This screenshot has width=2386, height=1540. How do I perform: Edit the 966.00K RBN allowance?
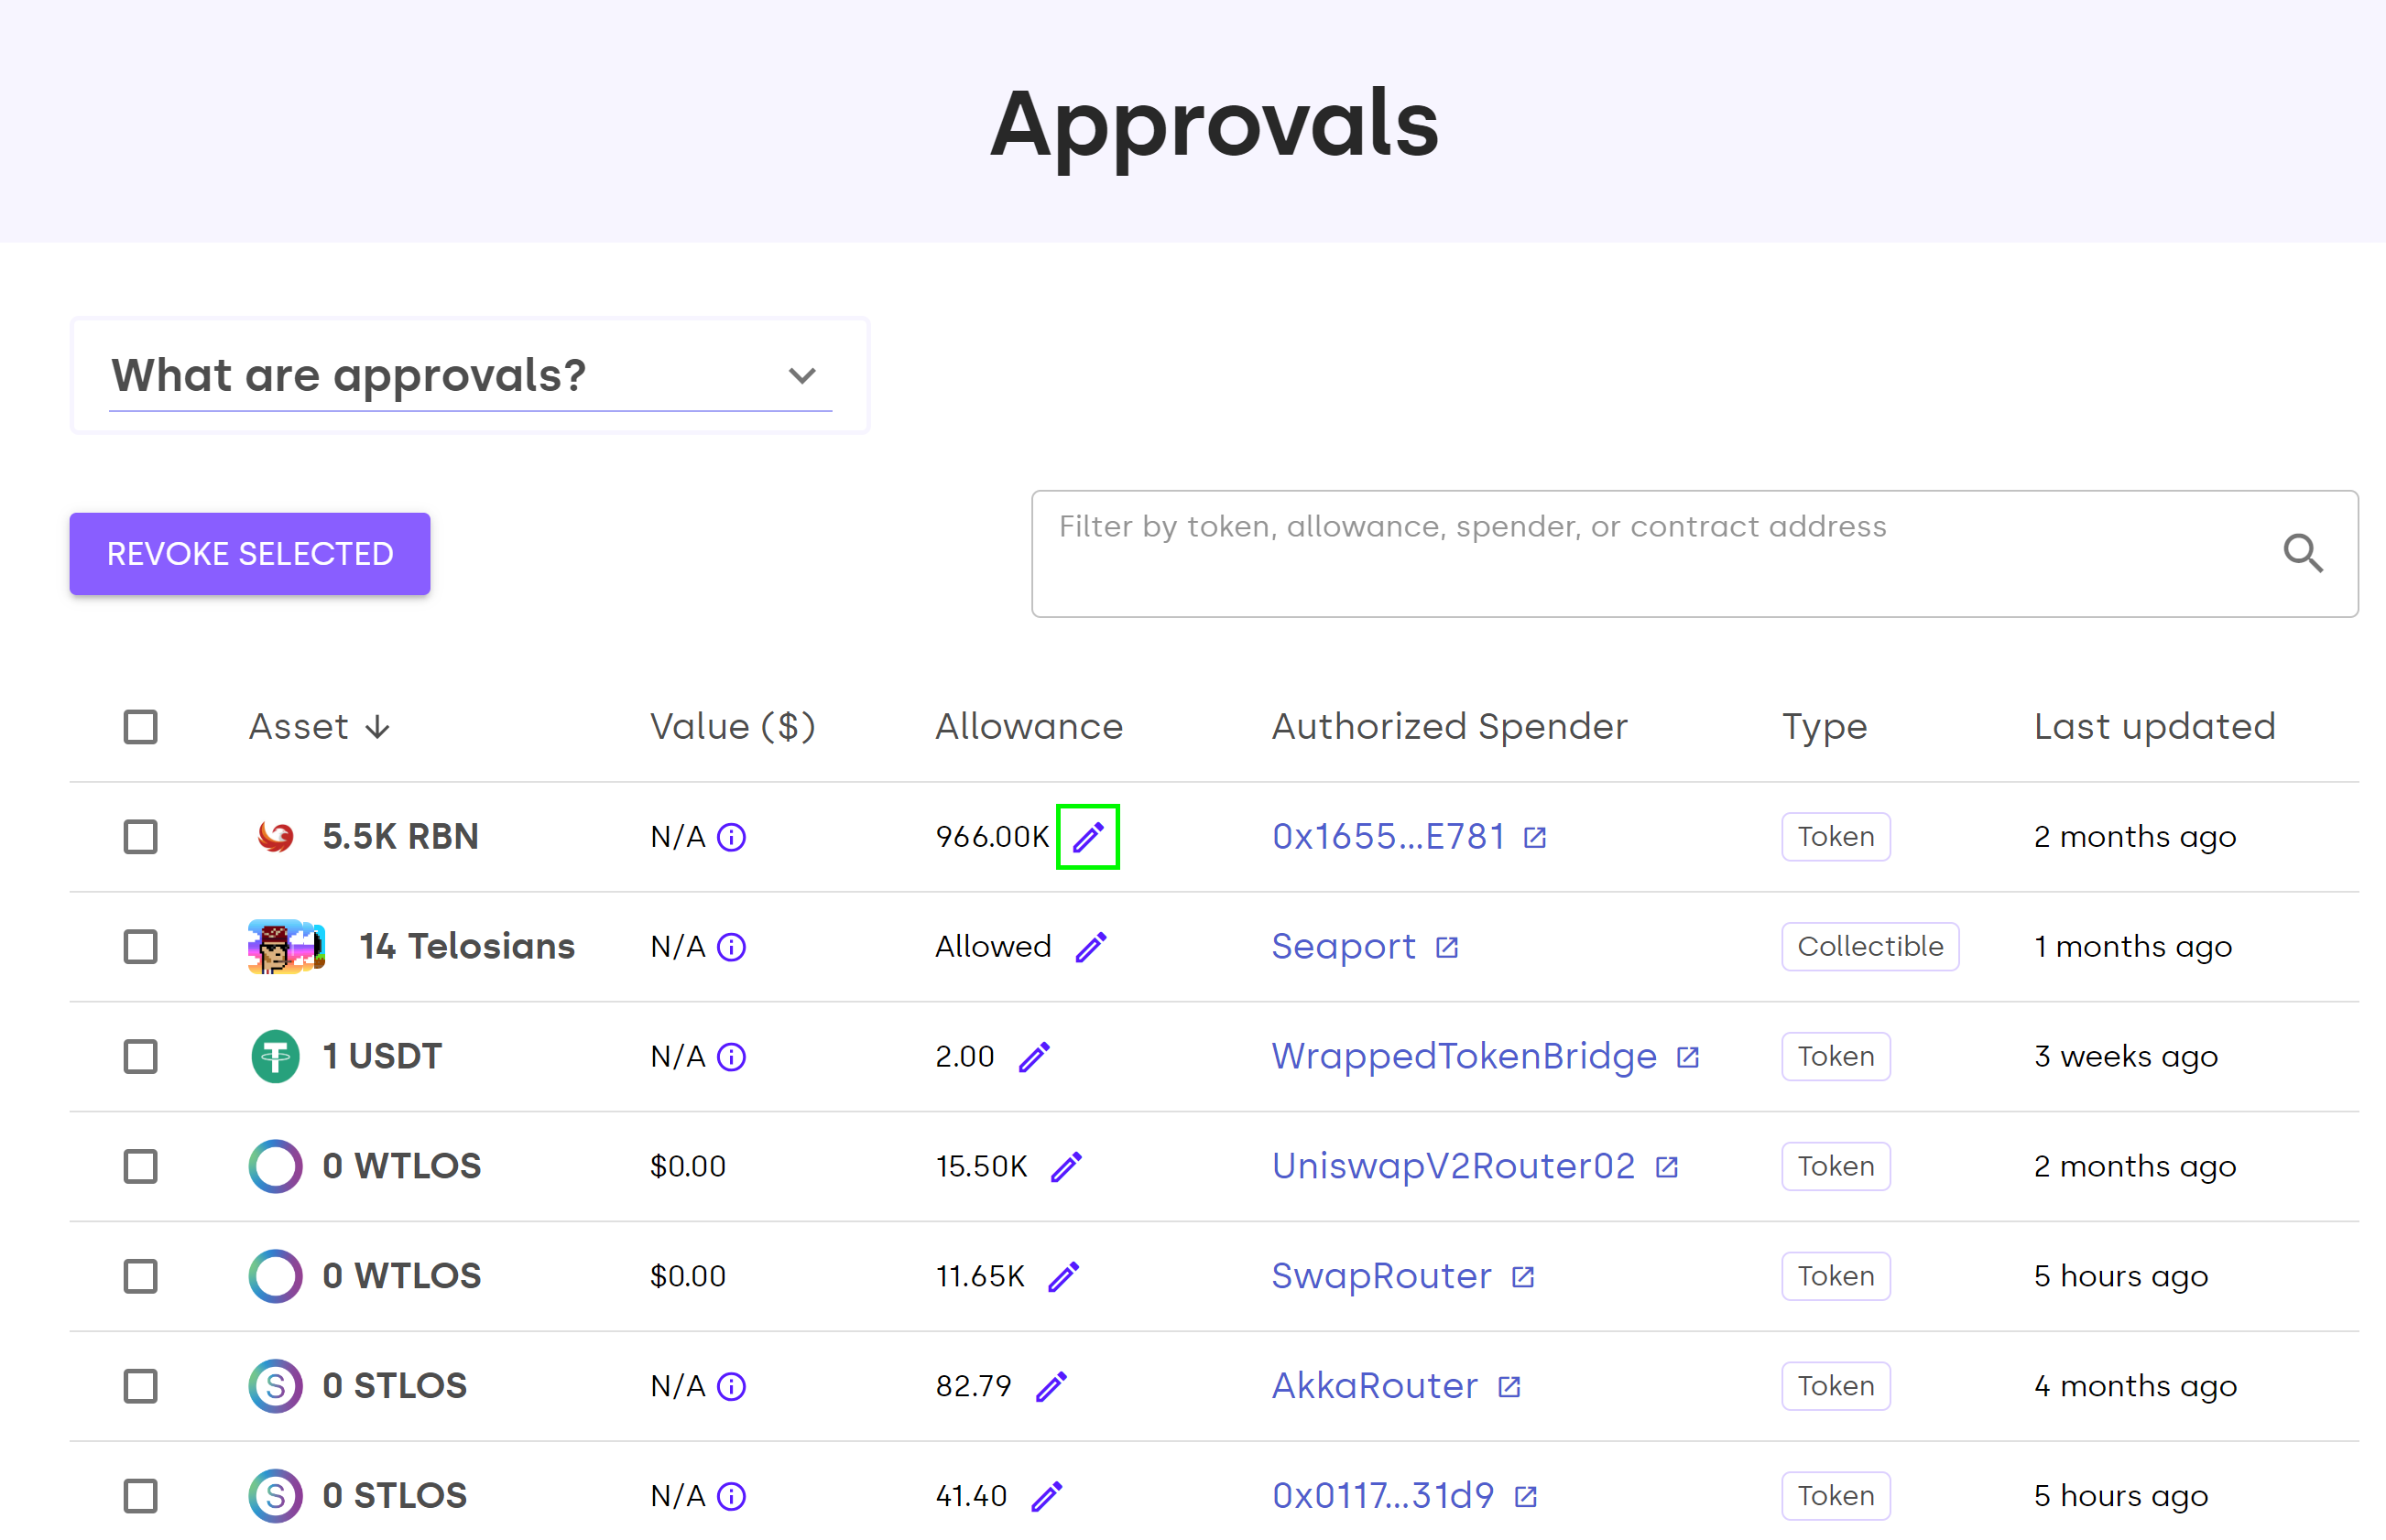coord(1087,837)
